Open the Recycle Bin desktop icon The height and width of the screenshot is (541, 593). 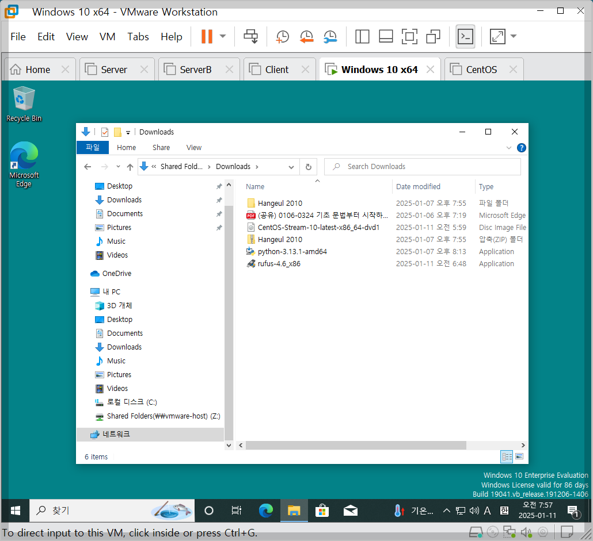pyautogui.click(x=24, y=104)
